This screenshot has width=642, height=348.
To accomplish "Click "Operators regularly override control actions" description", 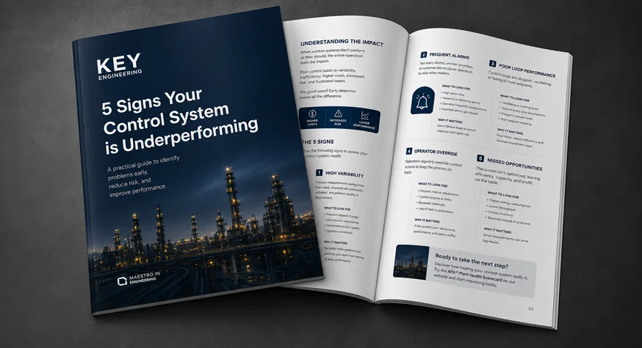I will [433, 166].
